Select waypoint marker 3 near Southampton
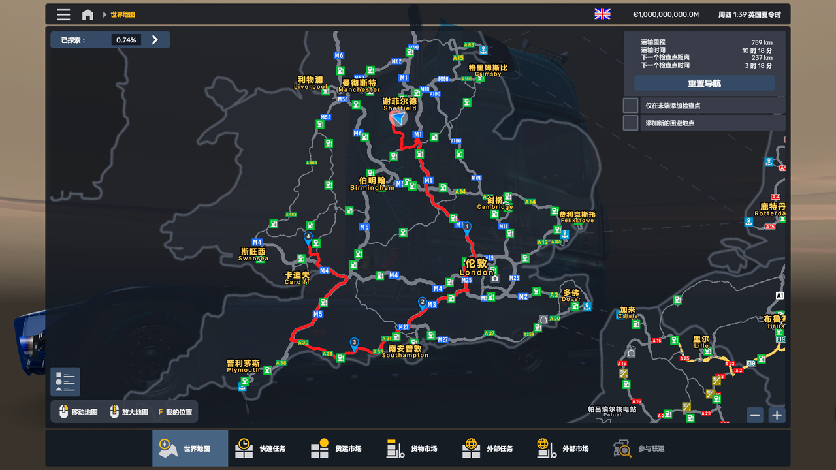Image resolution: width=836 pixels, height=470 pixels. click(x=354, y=343)
